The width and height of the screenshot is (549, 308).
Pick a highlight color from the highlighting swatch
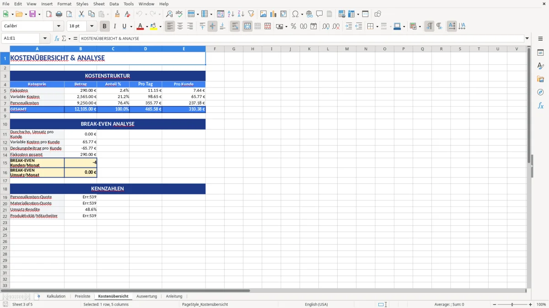[x=153, y=26]
